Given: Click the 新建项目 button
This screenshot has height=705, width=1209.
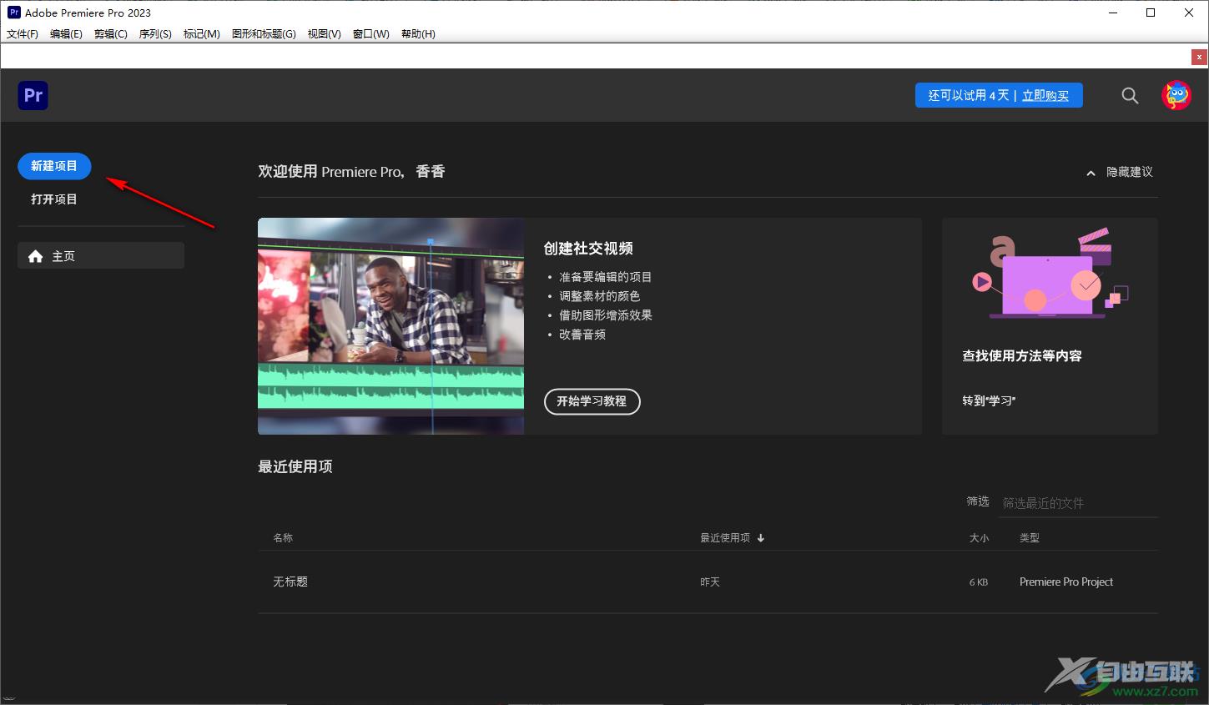Looking at the screenshot, I should coord(54,166).
